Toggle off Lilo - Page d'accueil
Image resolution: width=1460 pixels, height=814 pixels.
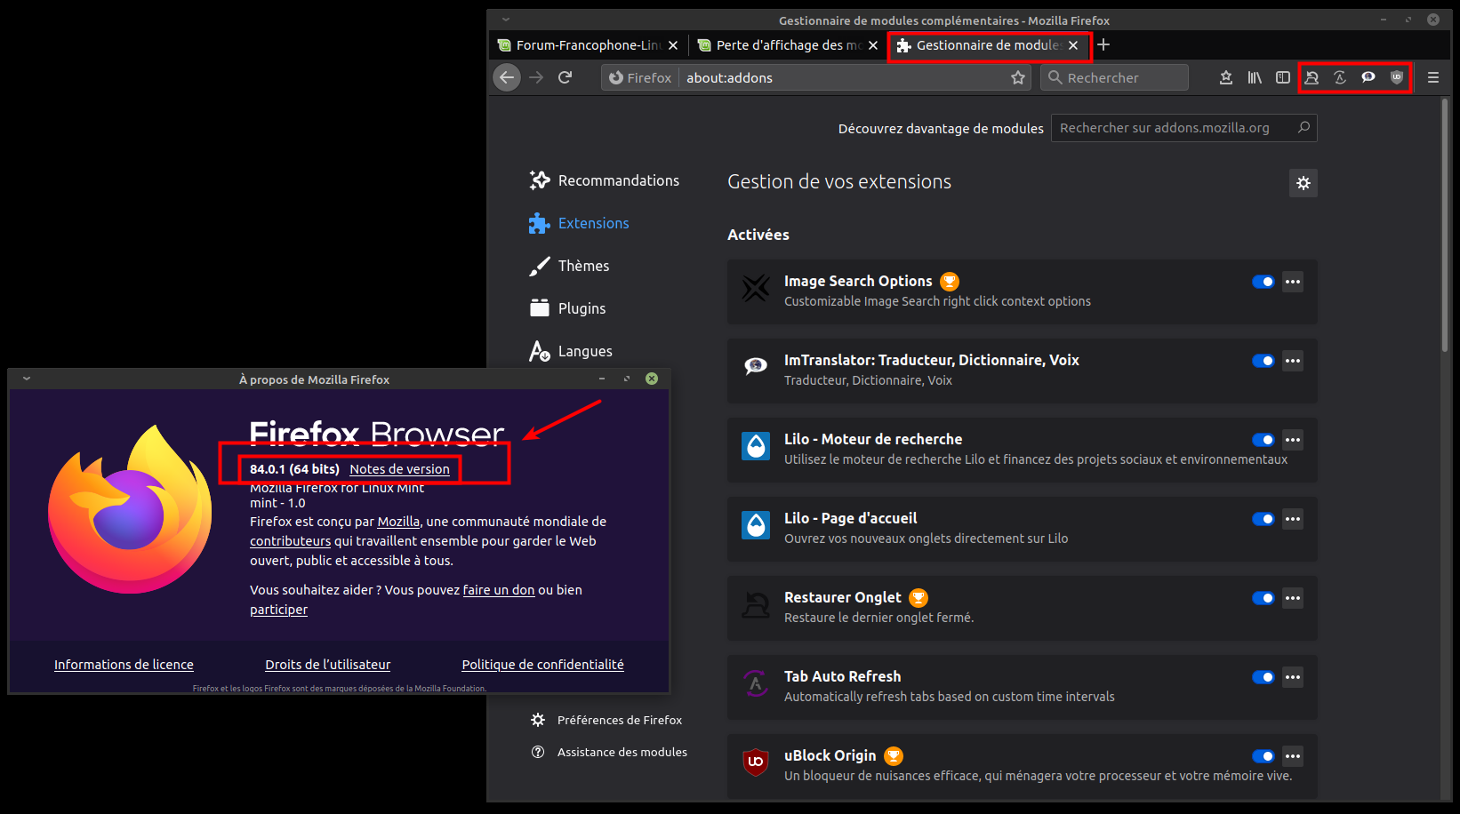point(1263,519)
